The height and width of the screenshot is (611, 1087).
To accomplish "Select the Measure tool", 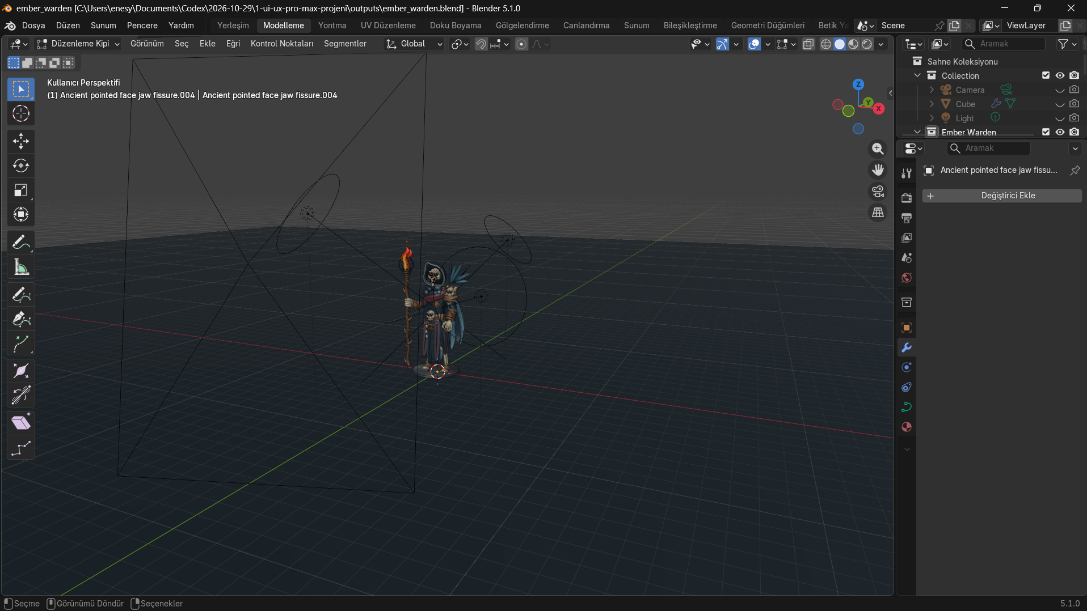I will click(x=21, y=267).
